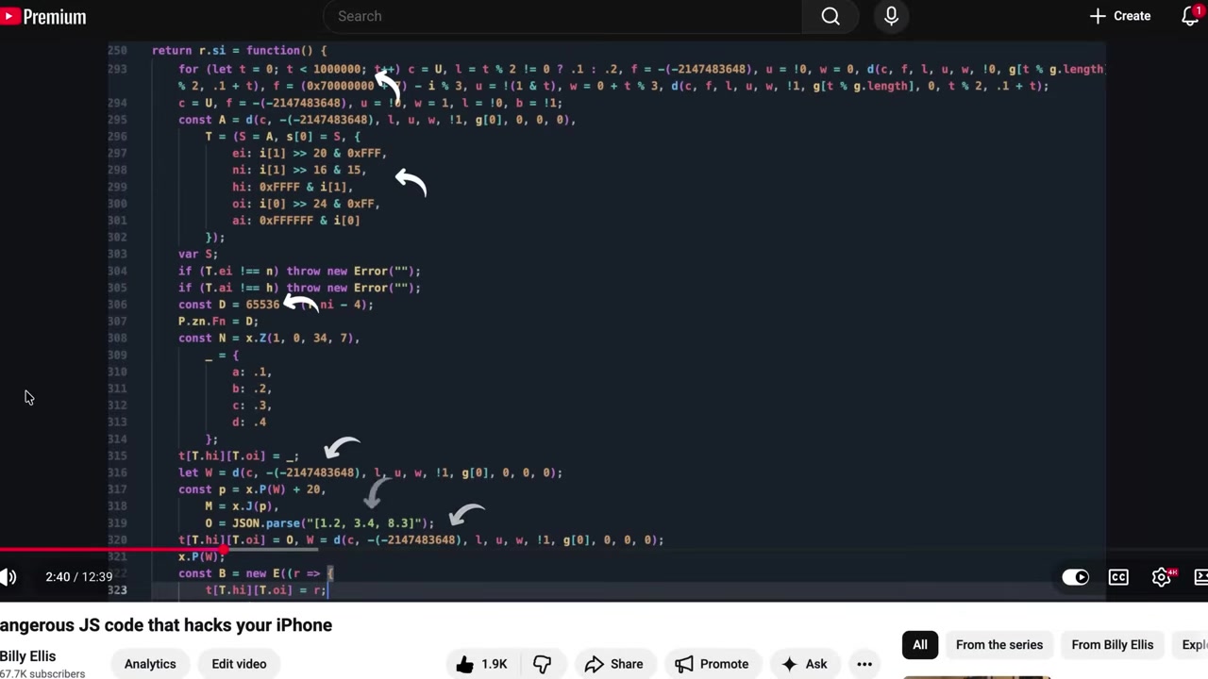This screenshot has width=1208, height=679.
Task: Visit the Billy Ellis channel link
Action: 28,656
